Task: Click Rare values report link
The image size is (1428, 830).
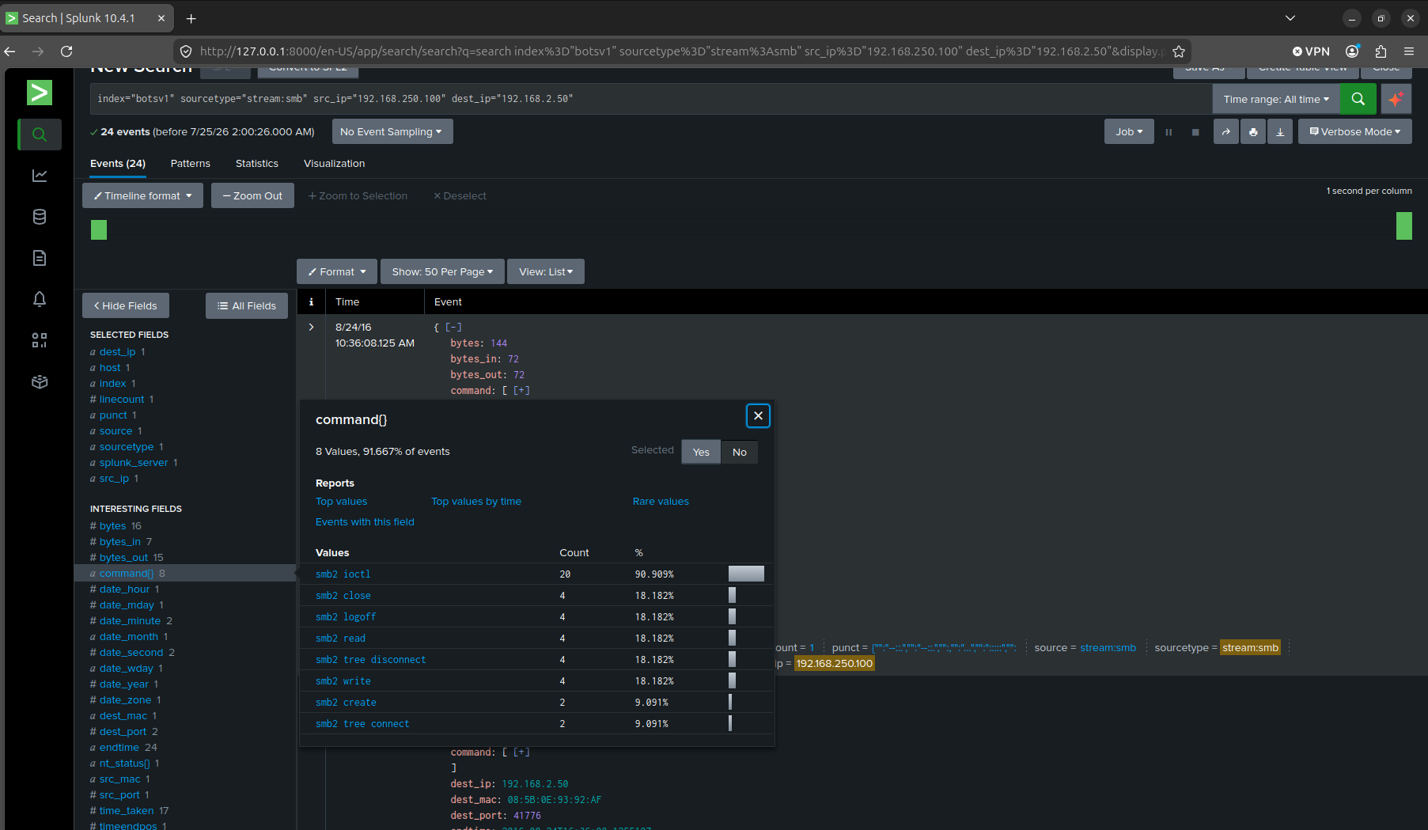Action: click(661, 502)
